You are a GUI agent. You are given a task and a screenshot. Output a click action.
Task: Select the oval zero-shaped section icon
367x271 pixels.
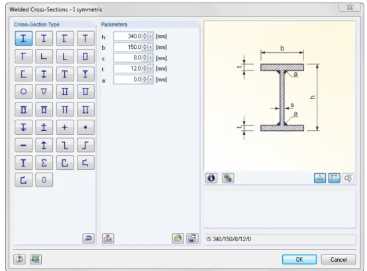[x=44, y=180]
